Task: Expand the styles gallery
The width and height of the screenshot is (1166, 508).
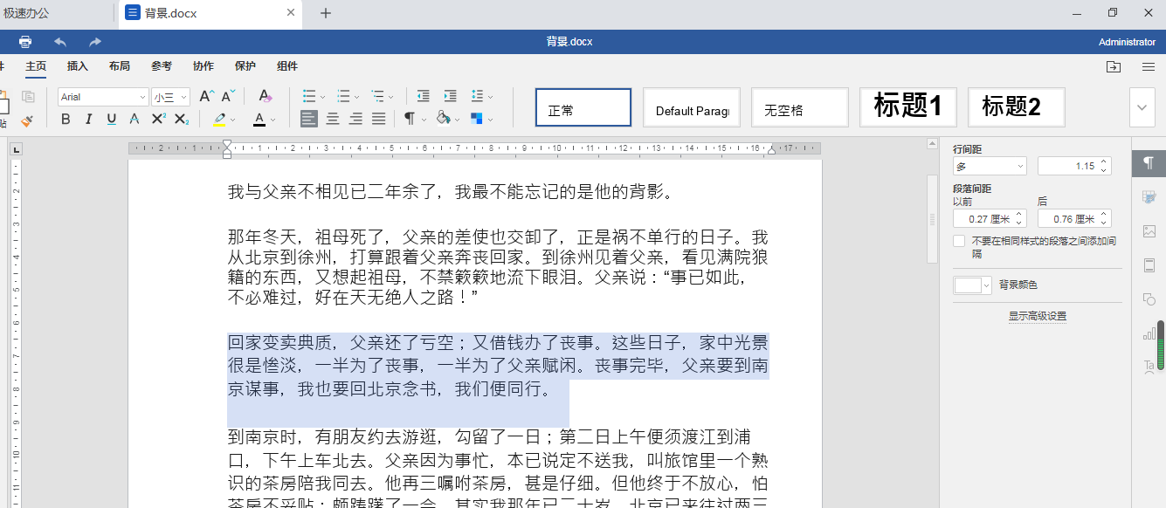Action: pos(1142,107)
